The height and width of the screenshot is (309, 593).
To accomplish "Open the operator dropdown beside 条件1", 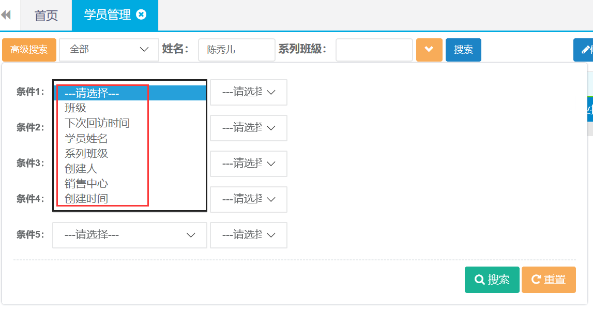I will pyautogui.click(x=248, y=92).
